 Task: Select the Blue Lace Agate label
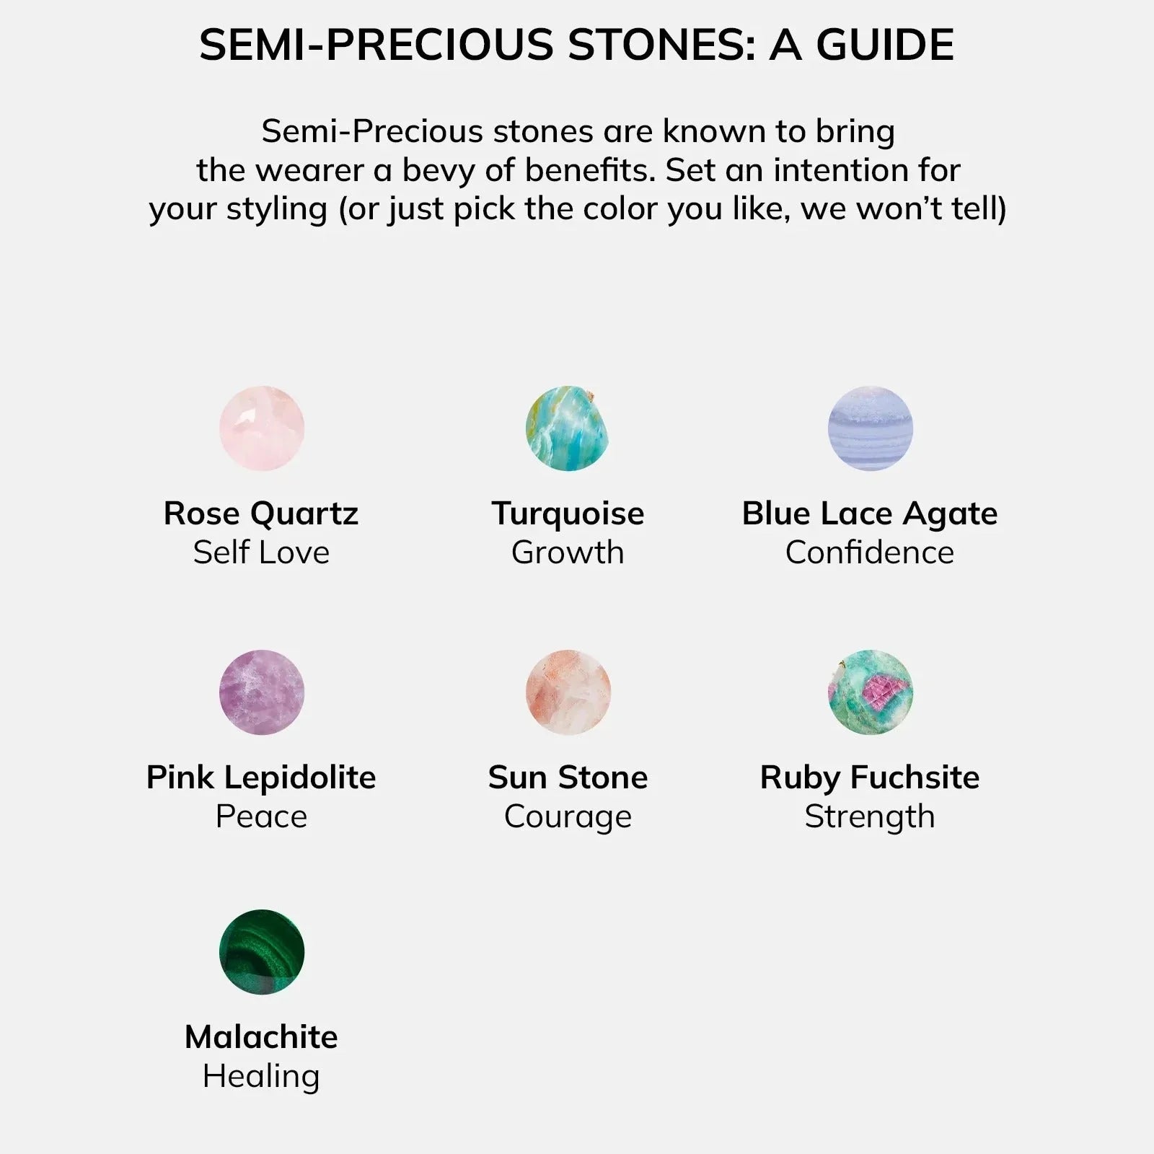[x=870, y=514]
